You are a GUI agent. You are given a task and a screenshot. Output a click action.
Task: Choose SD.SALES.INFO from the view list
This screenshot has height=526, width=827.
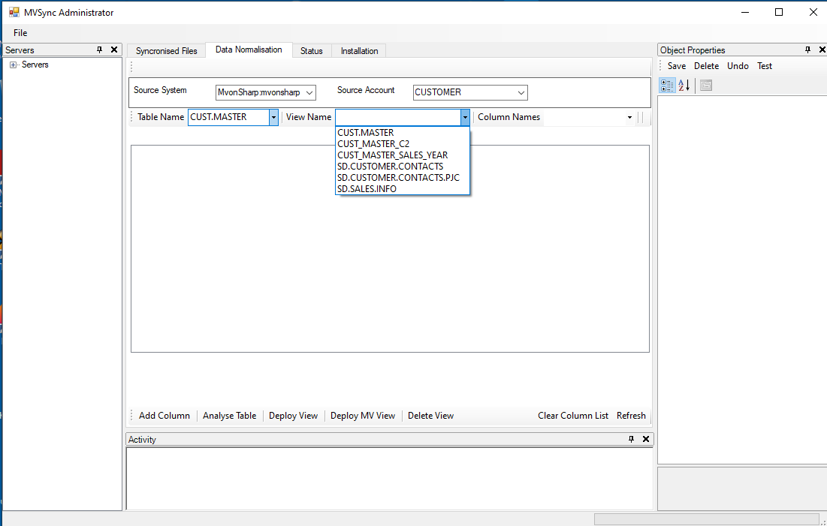pos(403,188)
